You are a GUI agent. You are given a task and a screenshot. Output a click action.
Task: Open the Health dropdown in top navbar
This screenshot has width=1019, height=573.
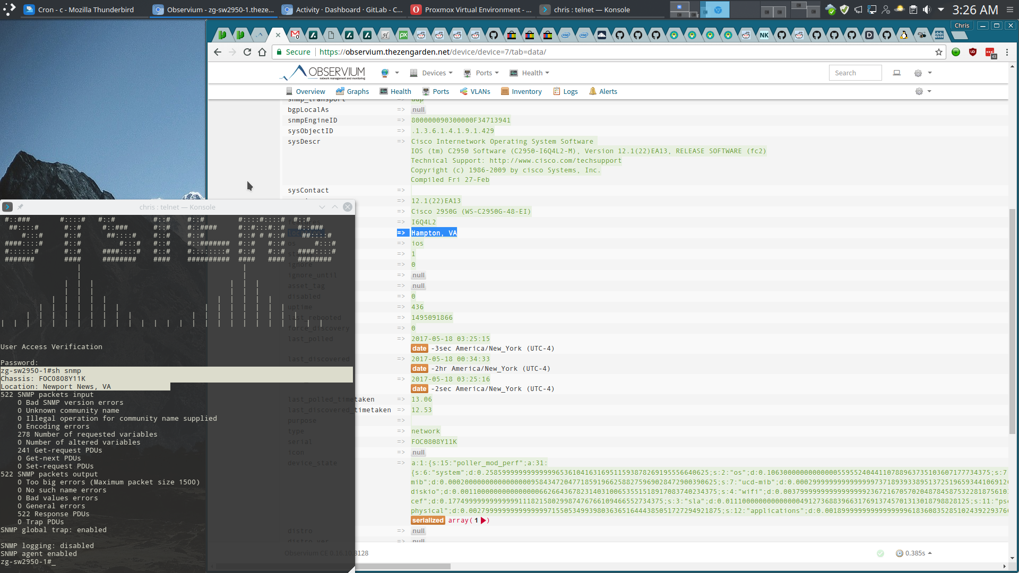click(530, 73)
